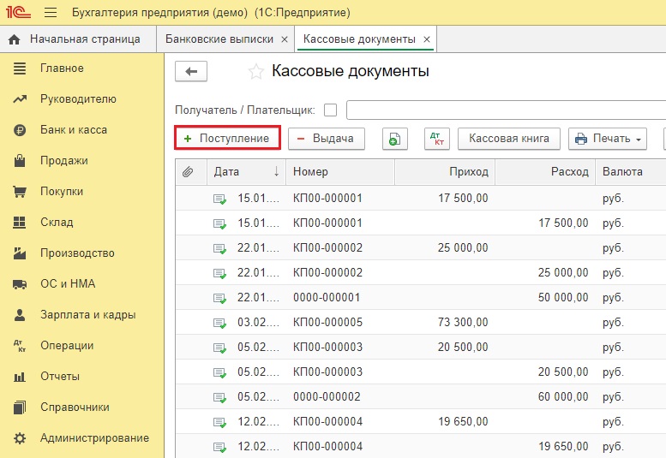Select cell with Приход 25 000,00
The image size is (666, 458).
coord(445,247)
